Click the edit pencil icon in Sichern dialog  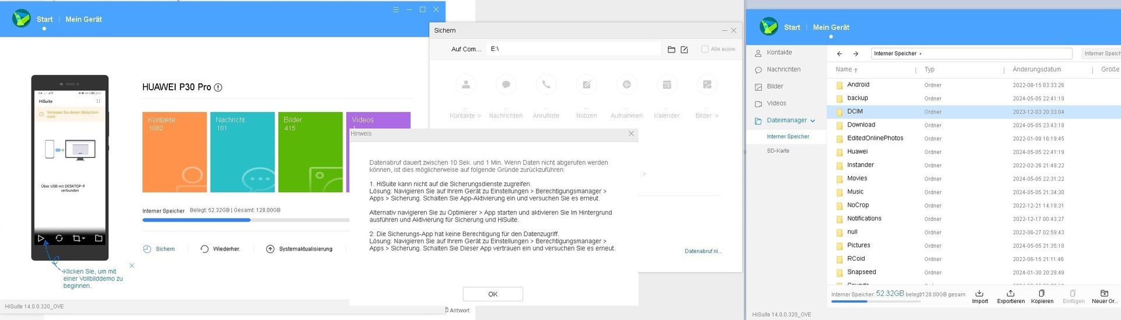[684, 50]
